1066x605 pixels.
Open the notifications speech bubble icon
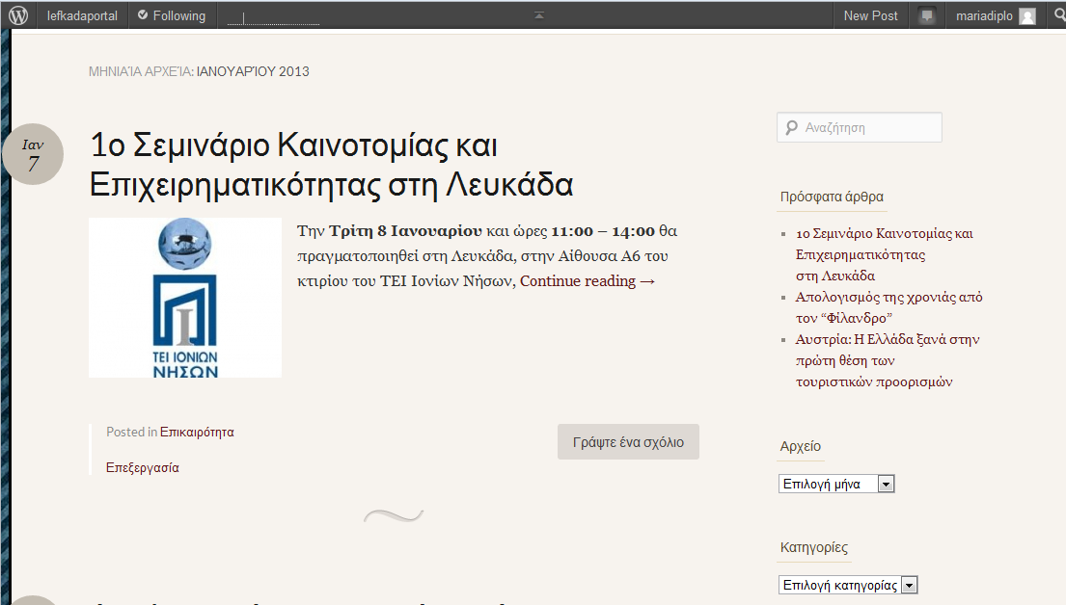tap(927, 15)
